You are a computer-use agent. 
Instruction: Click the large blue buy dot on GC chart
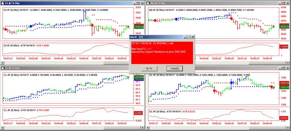tap(231, 83)
